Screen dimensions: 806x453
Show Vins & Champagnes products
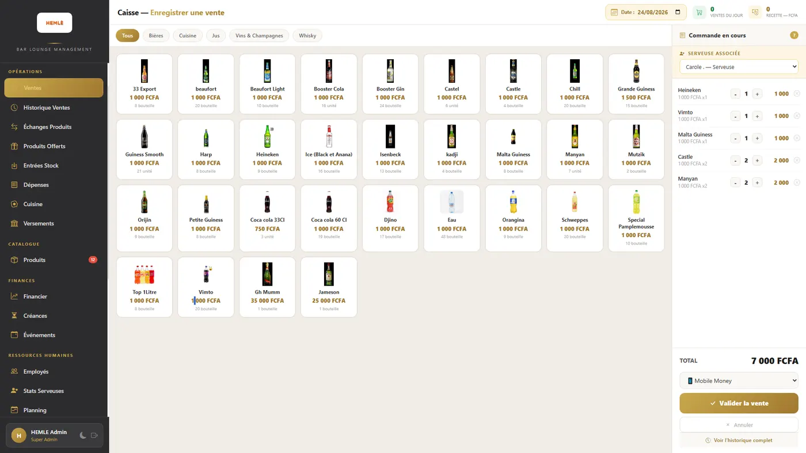[x=259, y=36]
